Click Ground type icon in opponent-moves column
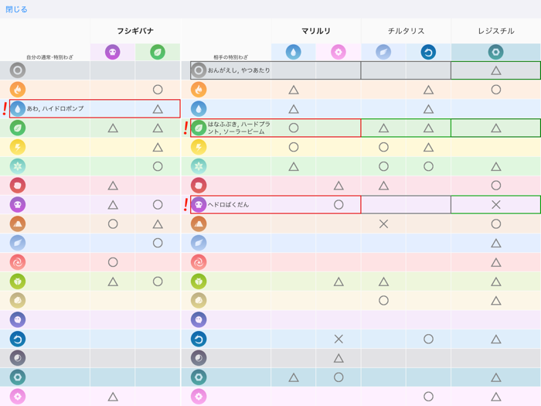 pyautogui.click(x=199, y=223)
